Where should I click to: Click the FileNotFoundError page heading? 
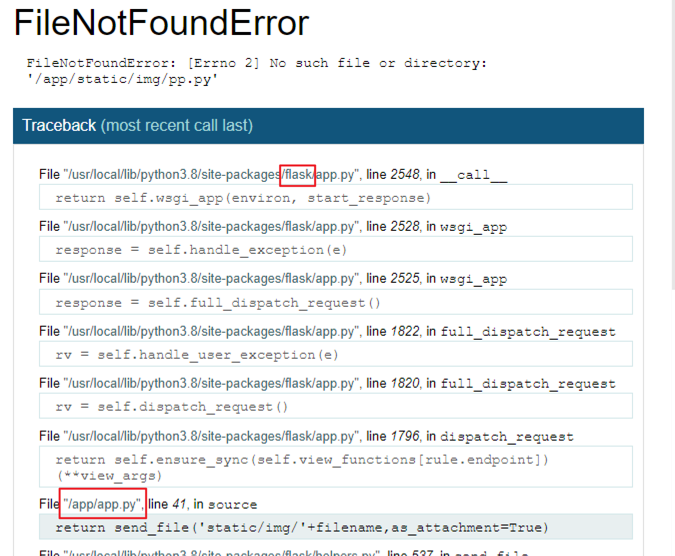pos(161,23)
